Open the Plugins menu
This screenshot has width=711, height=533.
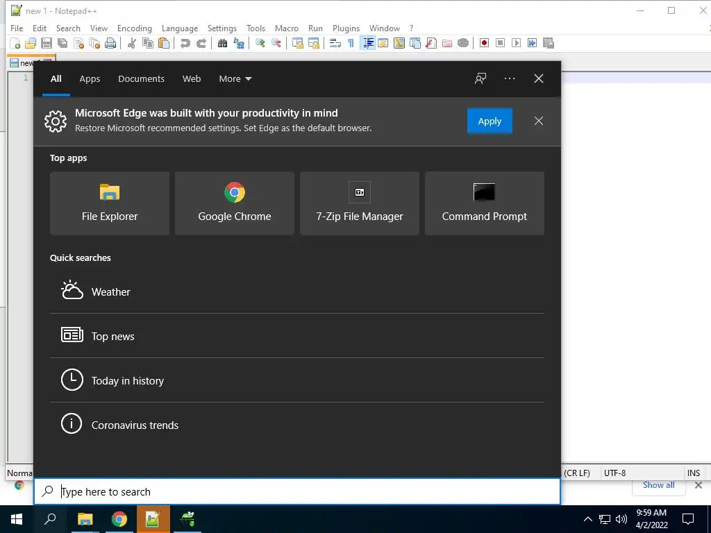click(x=346, y=28)
